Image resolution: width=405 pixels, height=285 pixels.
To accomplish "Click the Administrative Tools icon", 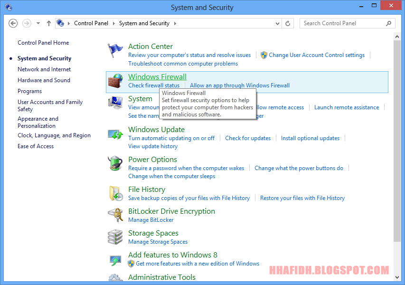I will point(114,277).
